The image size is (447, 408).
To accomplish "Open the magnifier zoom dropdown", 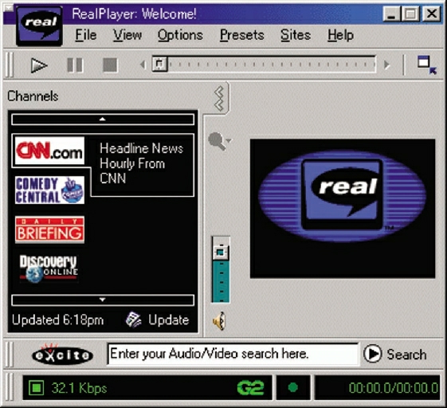I will [219, 141].
